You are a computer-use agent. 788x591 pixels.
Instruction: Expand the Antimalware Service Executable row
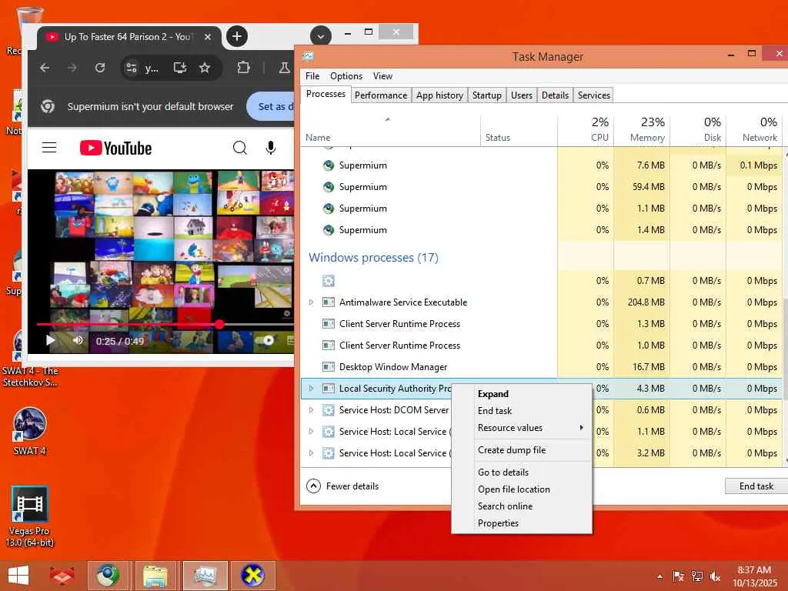(x=311, y=302)
